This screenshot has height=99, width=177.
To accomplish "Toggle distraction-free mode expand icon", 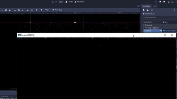I will pyautogui.click(x=138, y=6).
